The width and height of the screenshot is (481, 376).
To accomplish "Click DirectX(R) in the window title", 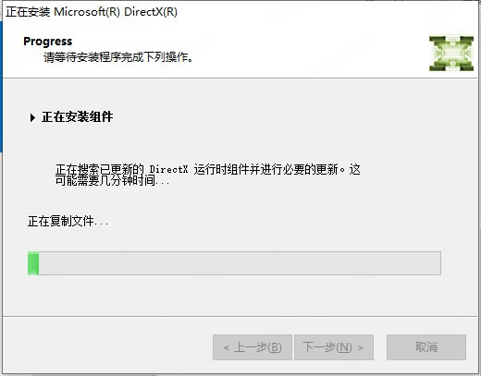I will click(x=151, y=12).
